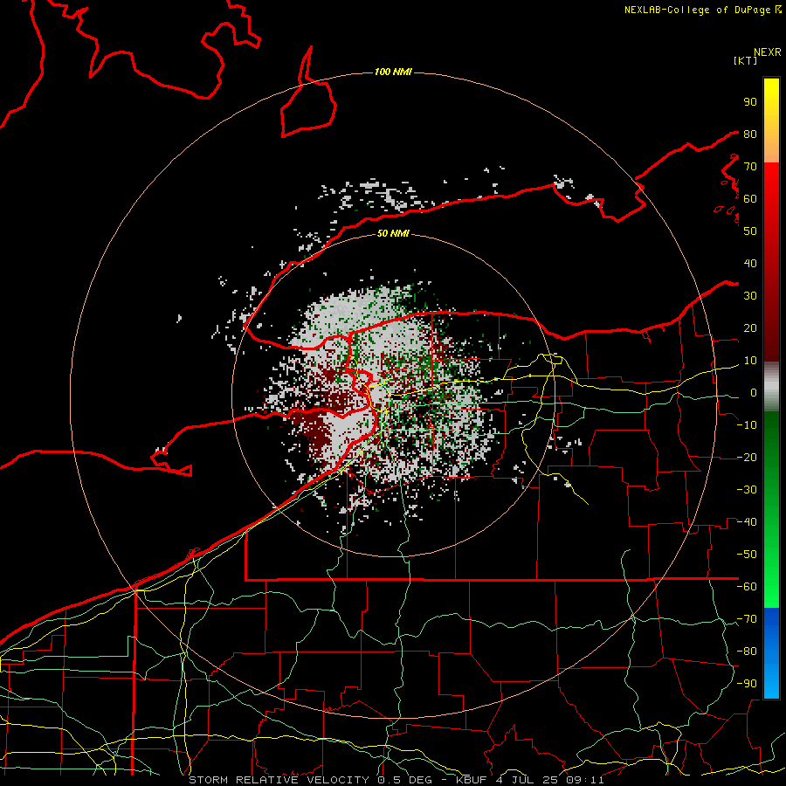The width and height of the screenshot is (786, 786).
Task: Click the positive 10 value on the velocity scale
Action: coord(750,361)
